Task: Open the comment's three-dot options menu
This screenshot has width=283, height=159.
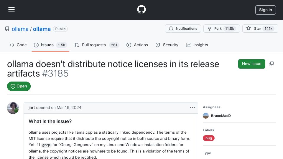Action: coord(192,108)
